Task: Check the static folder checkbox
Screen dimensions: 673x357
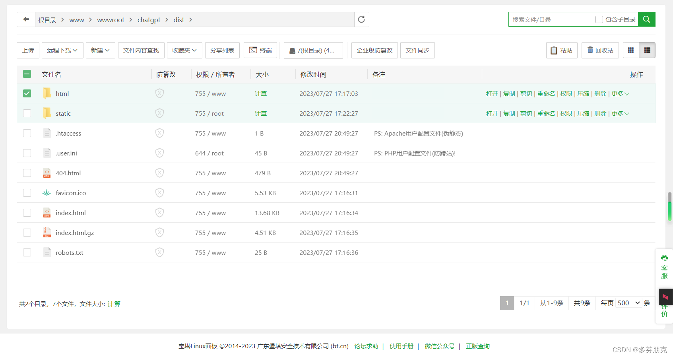Action: click(x=27, y=113)
